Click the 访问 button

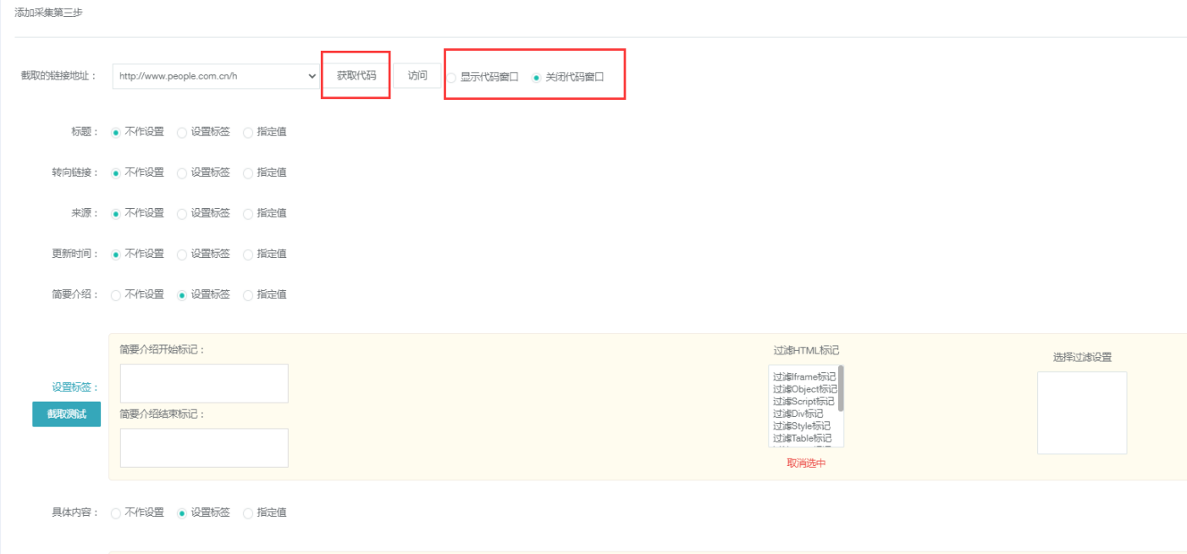[417, 75]
